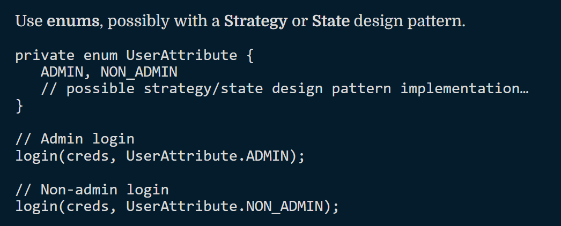Click the opening curly brace after UserAttribute
Viewport: 561px width, 226px height.
250,56
